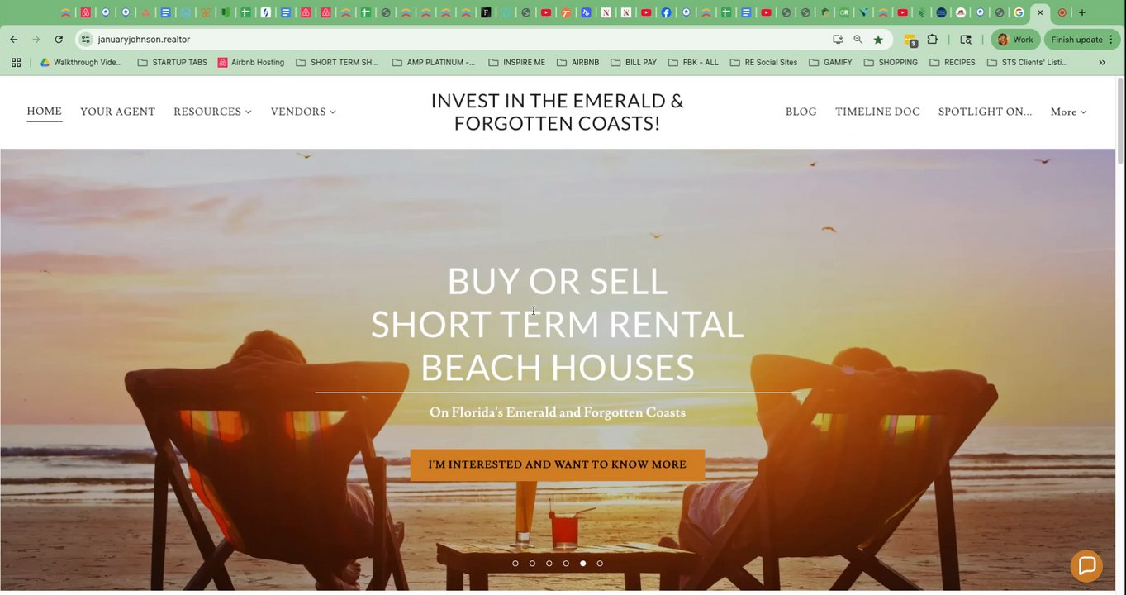1126x595 pixels.
Task: Select the first slideshow dot
Action: click(x=515, y=564)
